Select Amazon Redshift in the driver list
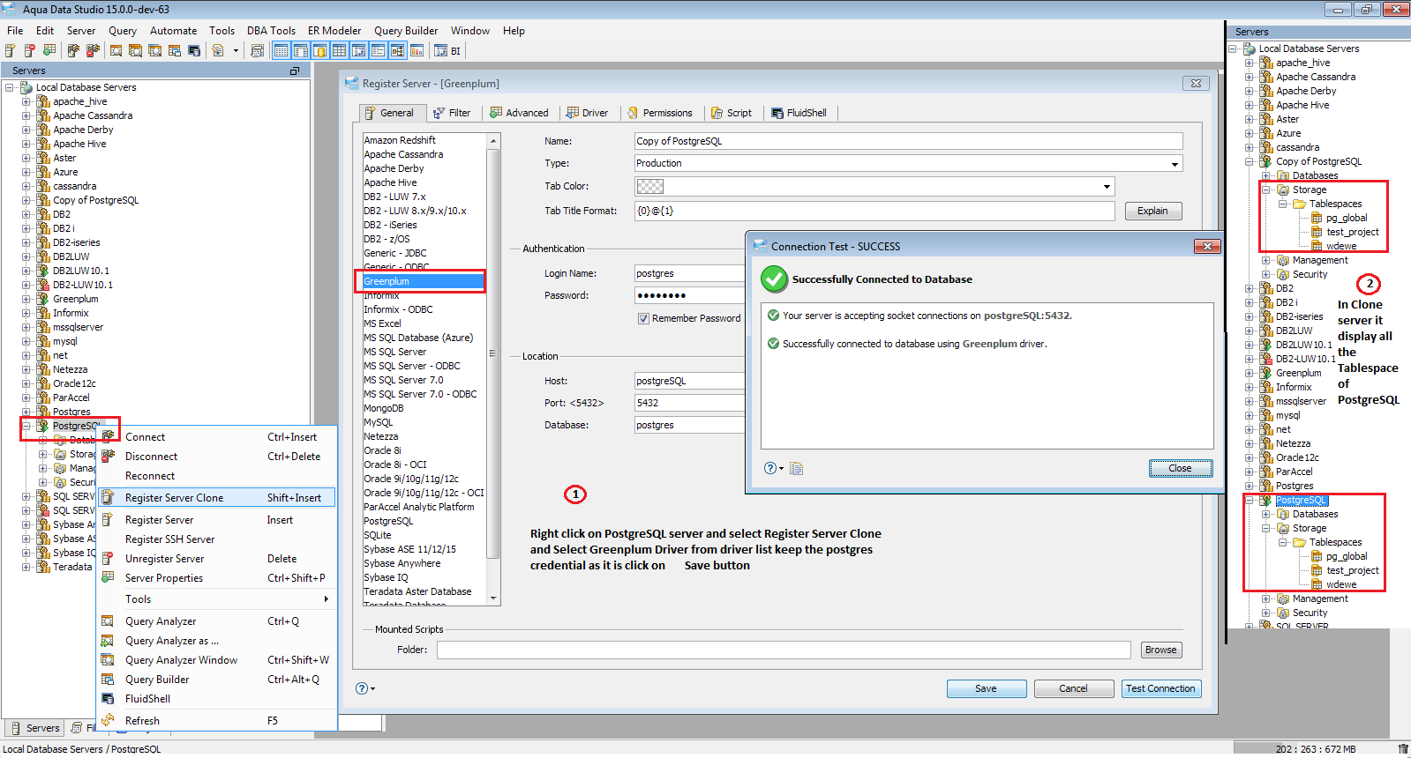 (424, 140)
